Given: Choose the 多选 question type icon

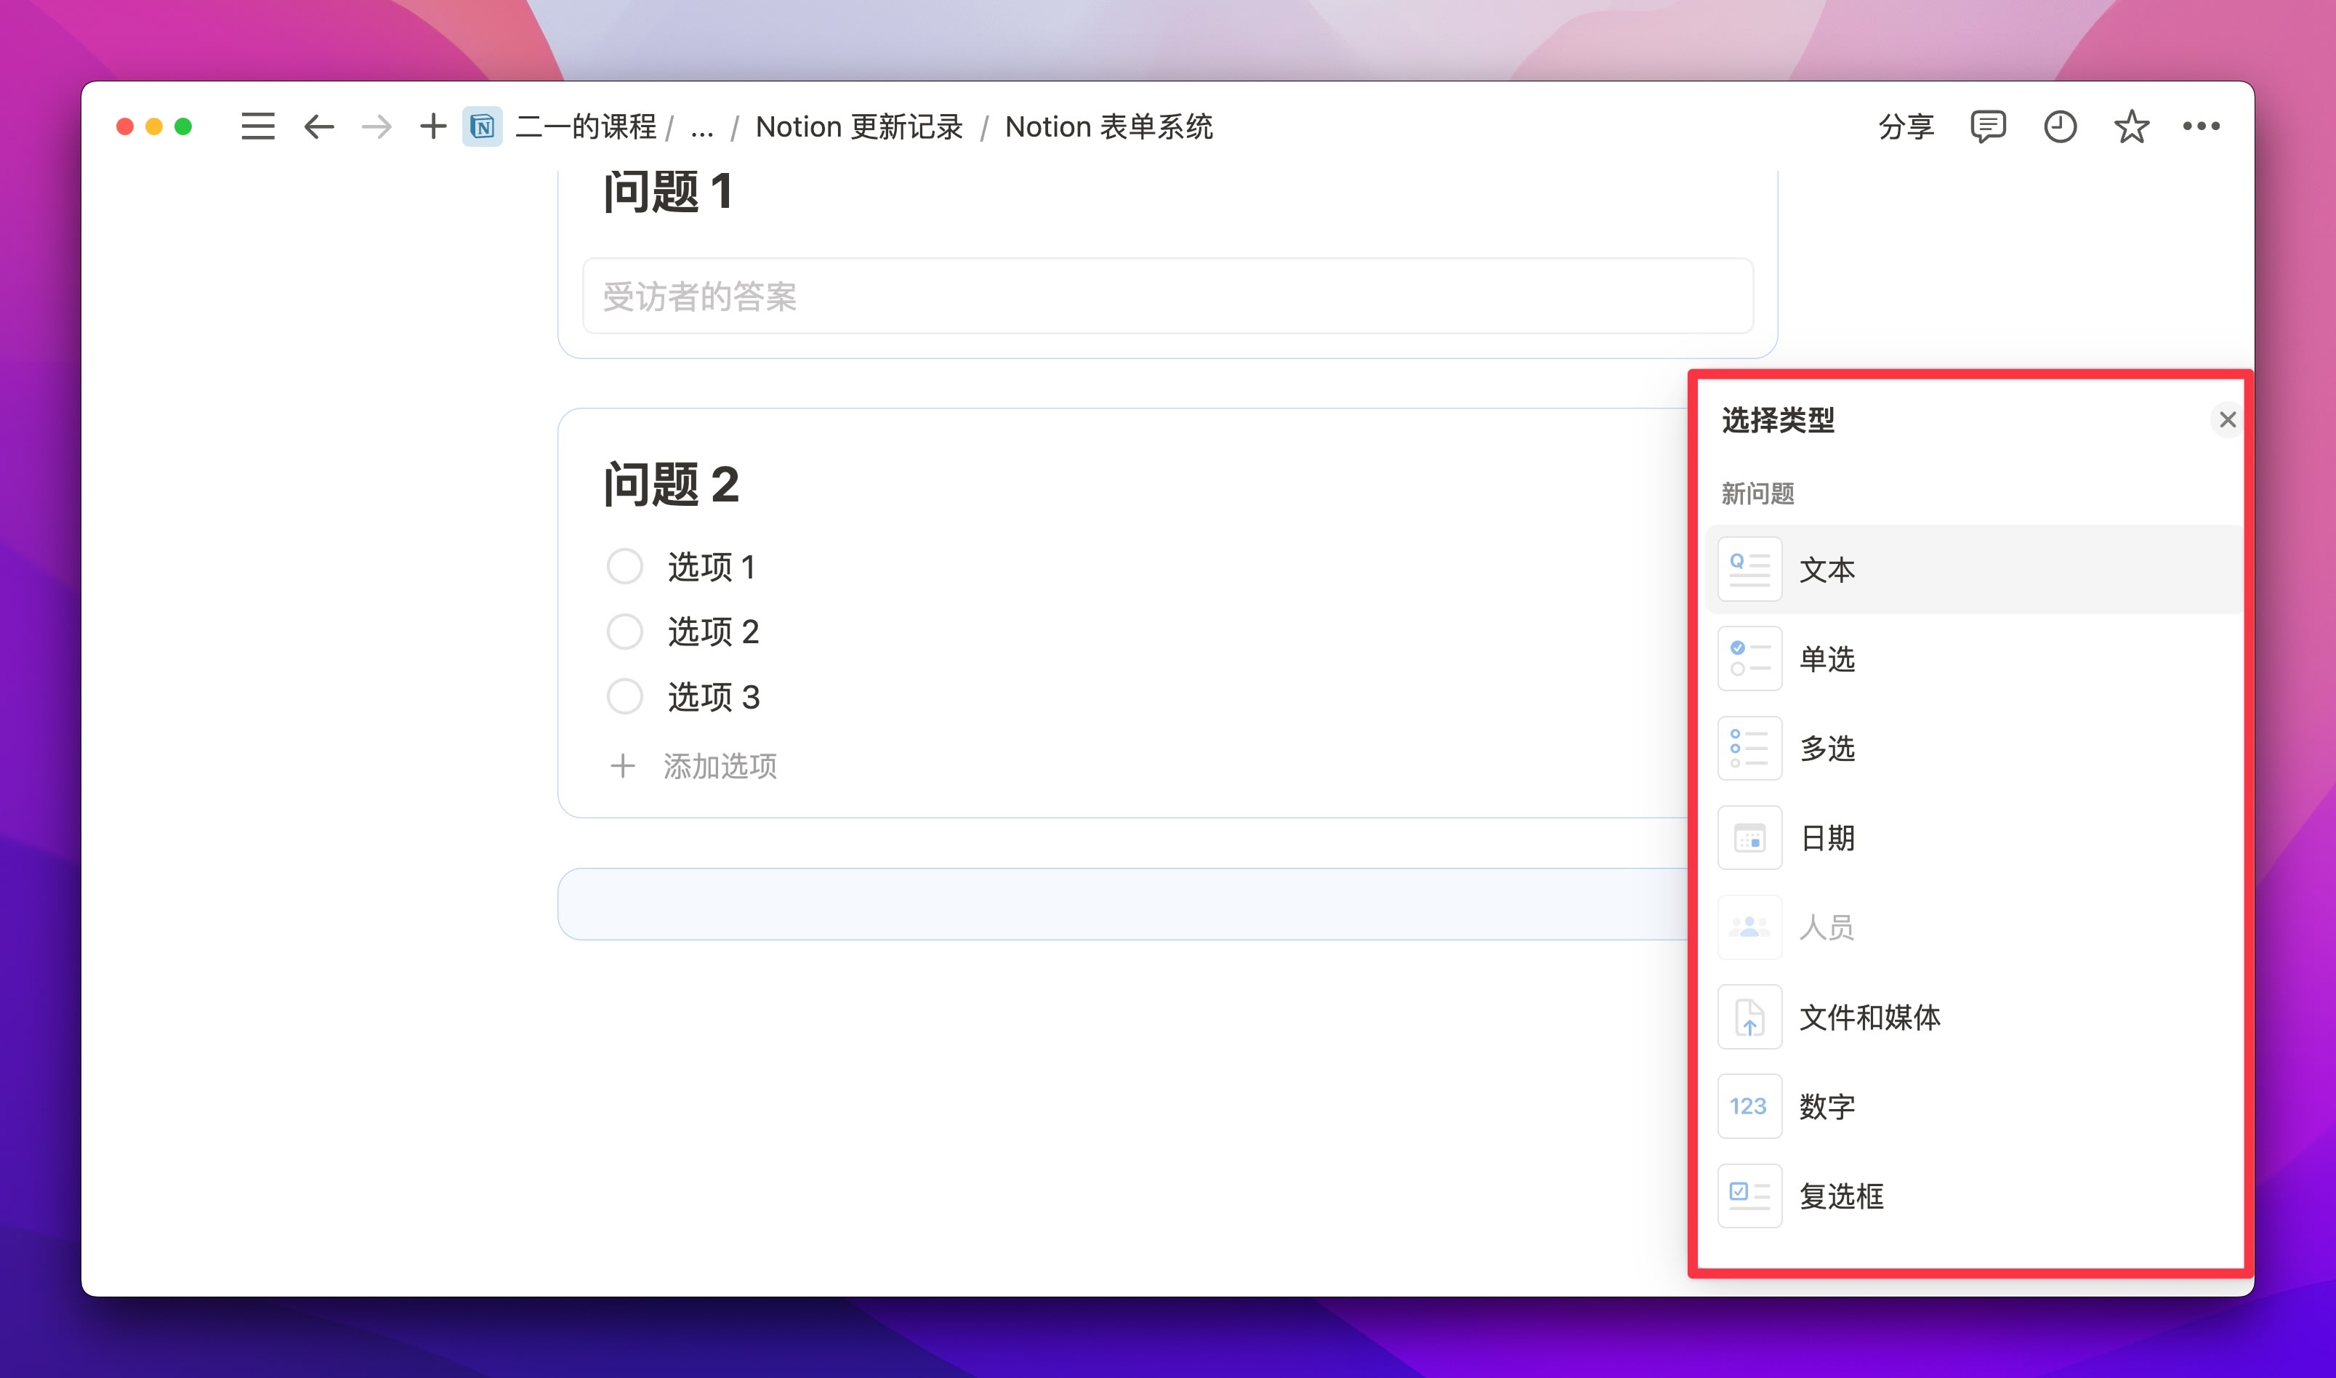Looking at the screenshot, I should 1749,747.
